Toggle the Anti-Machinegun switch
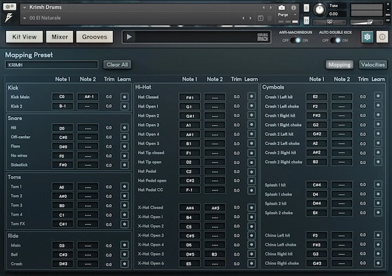 coord(295,41)
